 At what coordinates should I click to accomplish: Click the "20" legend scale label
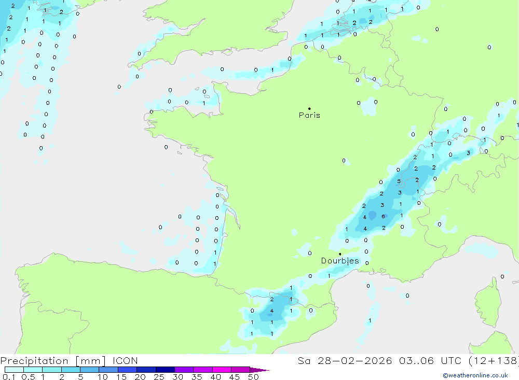(140, 377)
